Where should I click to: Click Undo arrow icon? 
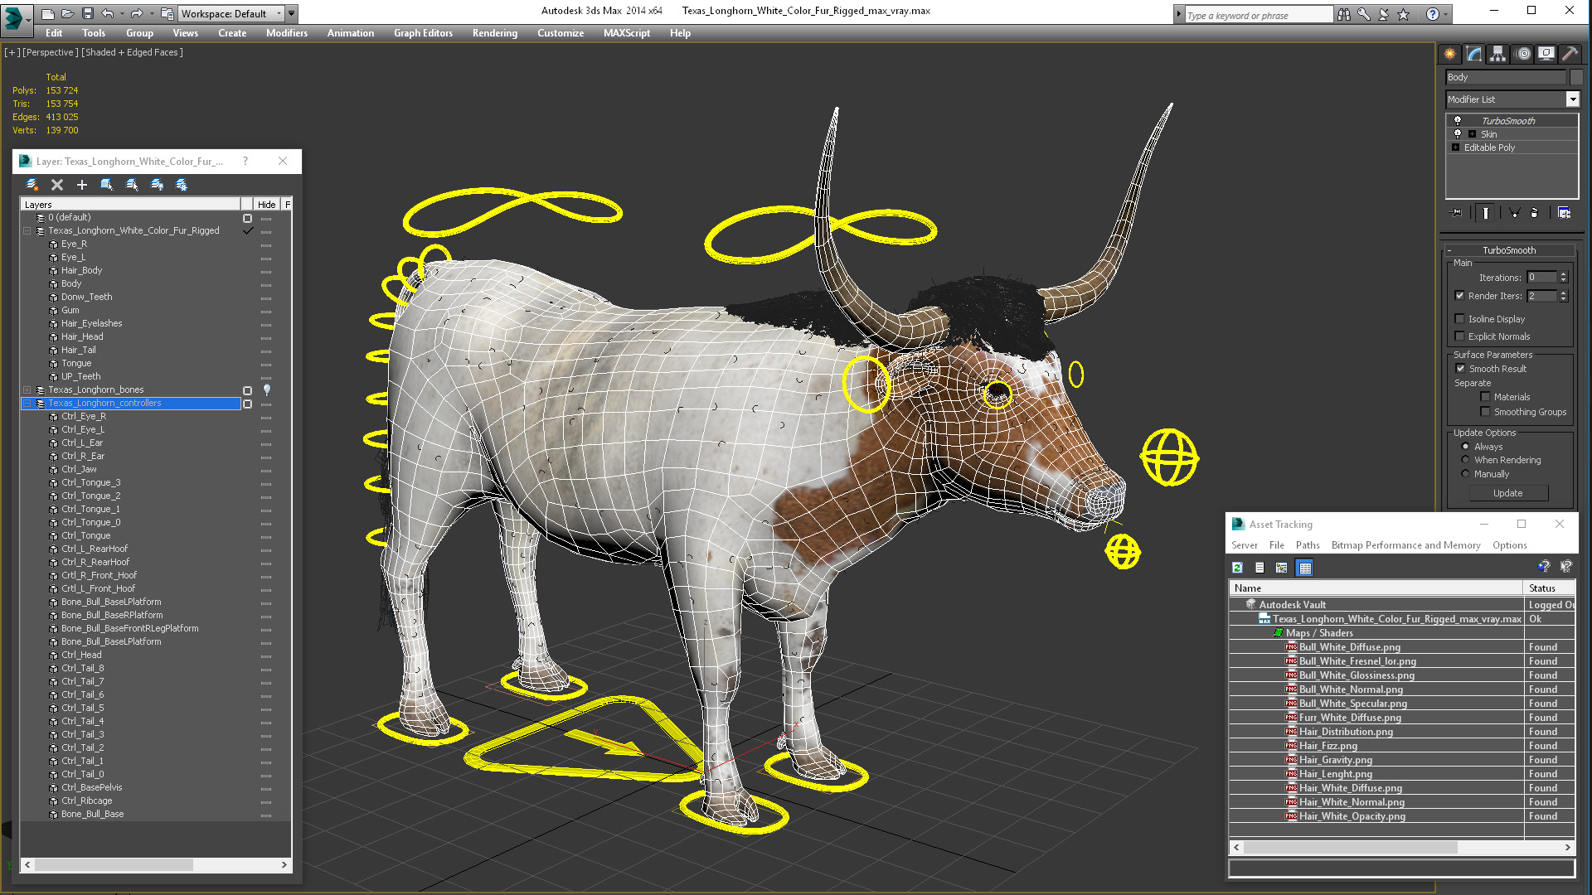pos(107,13)
